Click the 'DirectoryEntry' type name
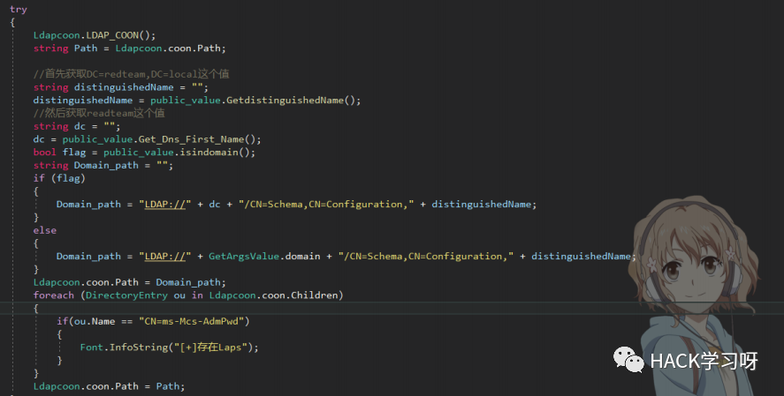 (126, 295)
